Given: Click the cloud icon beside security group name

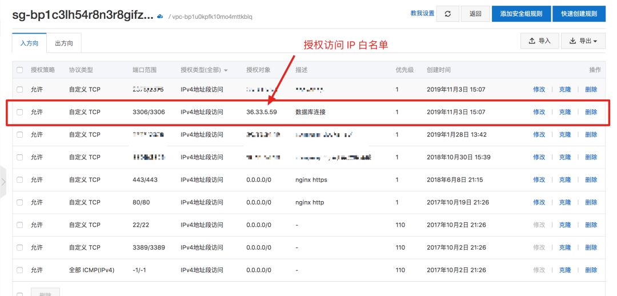Looking at the screenshot, I should [160, 16].
